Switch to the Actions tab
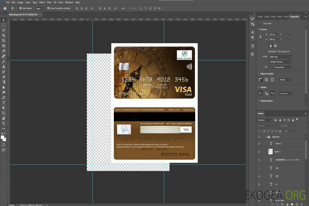 click(286, 17)
